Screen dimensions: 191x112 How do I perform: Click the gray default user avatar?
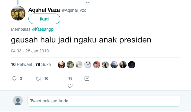point(18,101)
